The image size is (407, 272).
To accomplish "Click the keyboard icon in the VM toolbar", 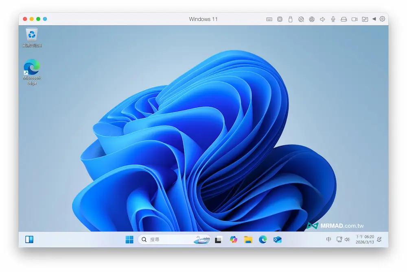I will pos(269,19).
